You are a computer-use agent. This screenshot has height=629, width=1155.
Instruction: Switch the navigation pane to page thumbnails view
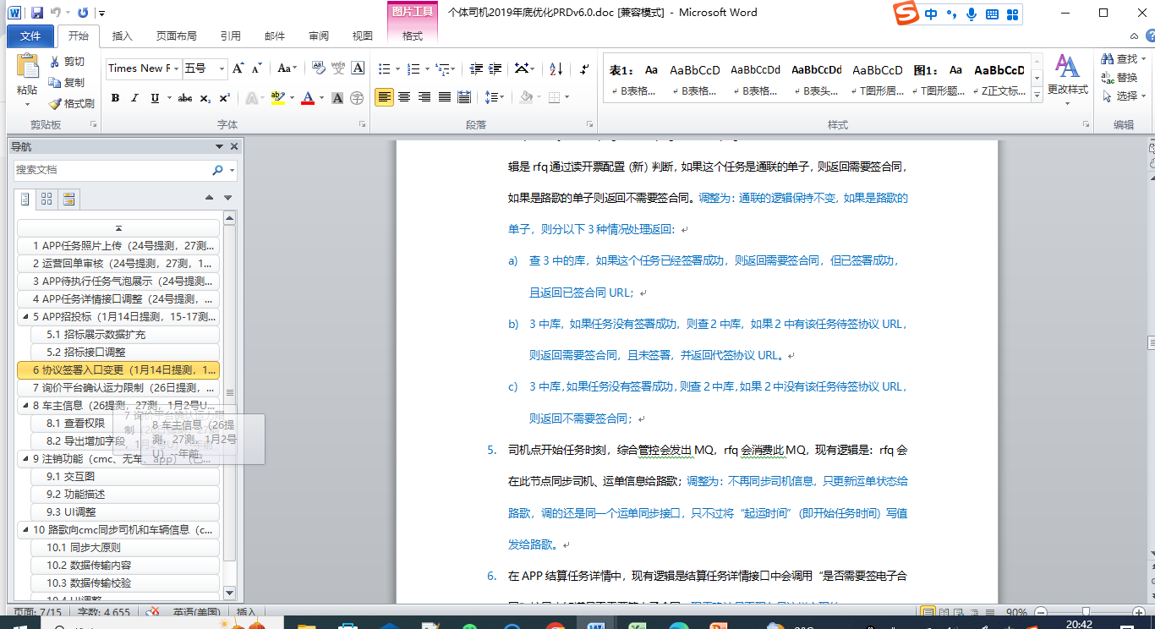(47, 199)
